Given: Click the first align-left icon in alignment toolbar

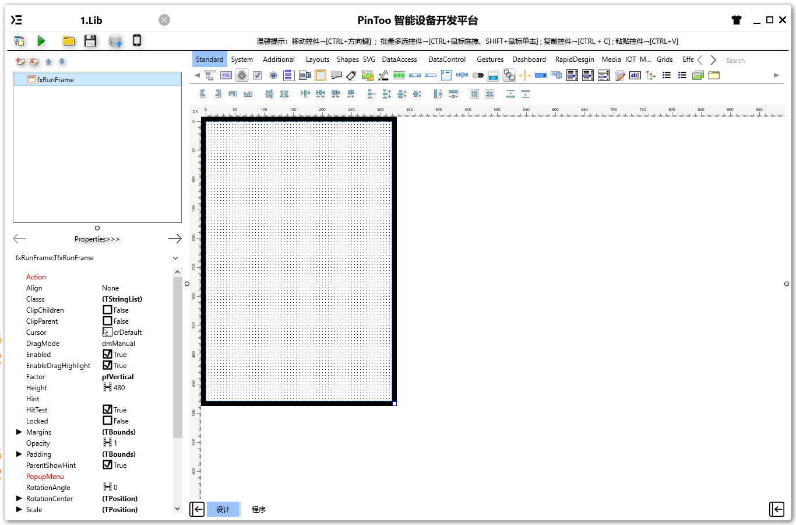Looking at the screenshot, I should (203, 93).
